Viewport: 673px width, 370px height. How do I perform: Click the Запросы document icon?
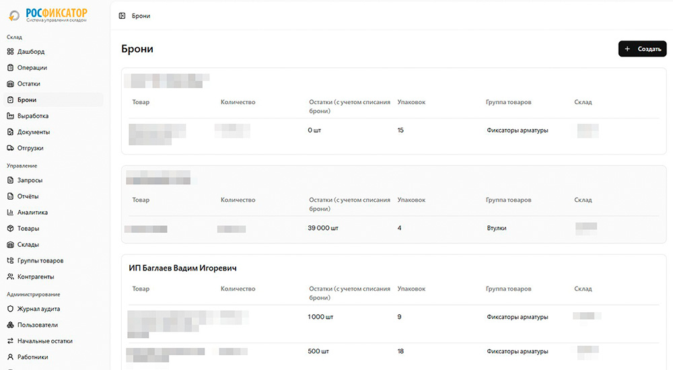[10, 180]
